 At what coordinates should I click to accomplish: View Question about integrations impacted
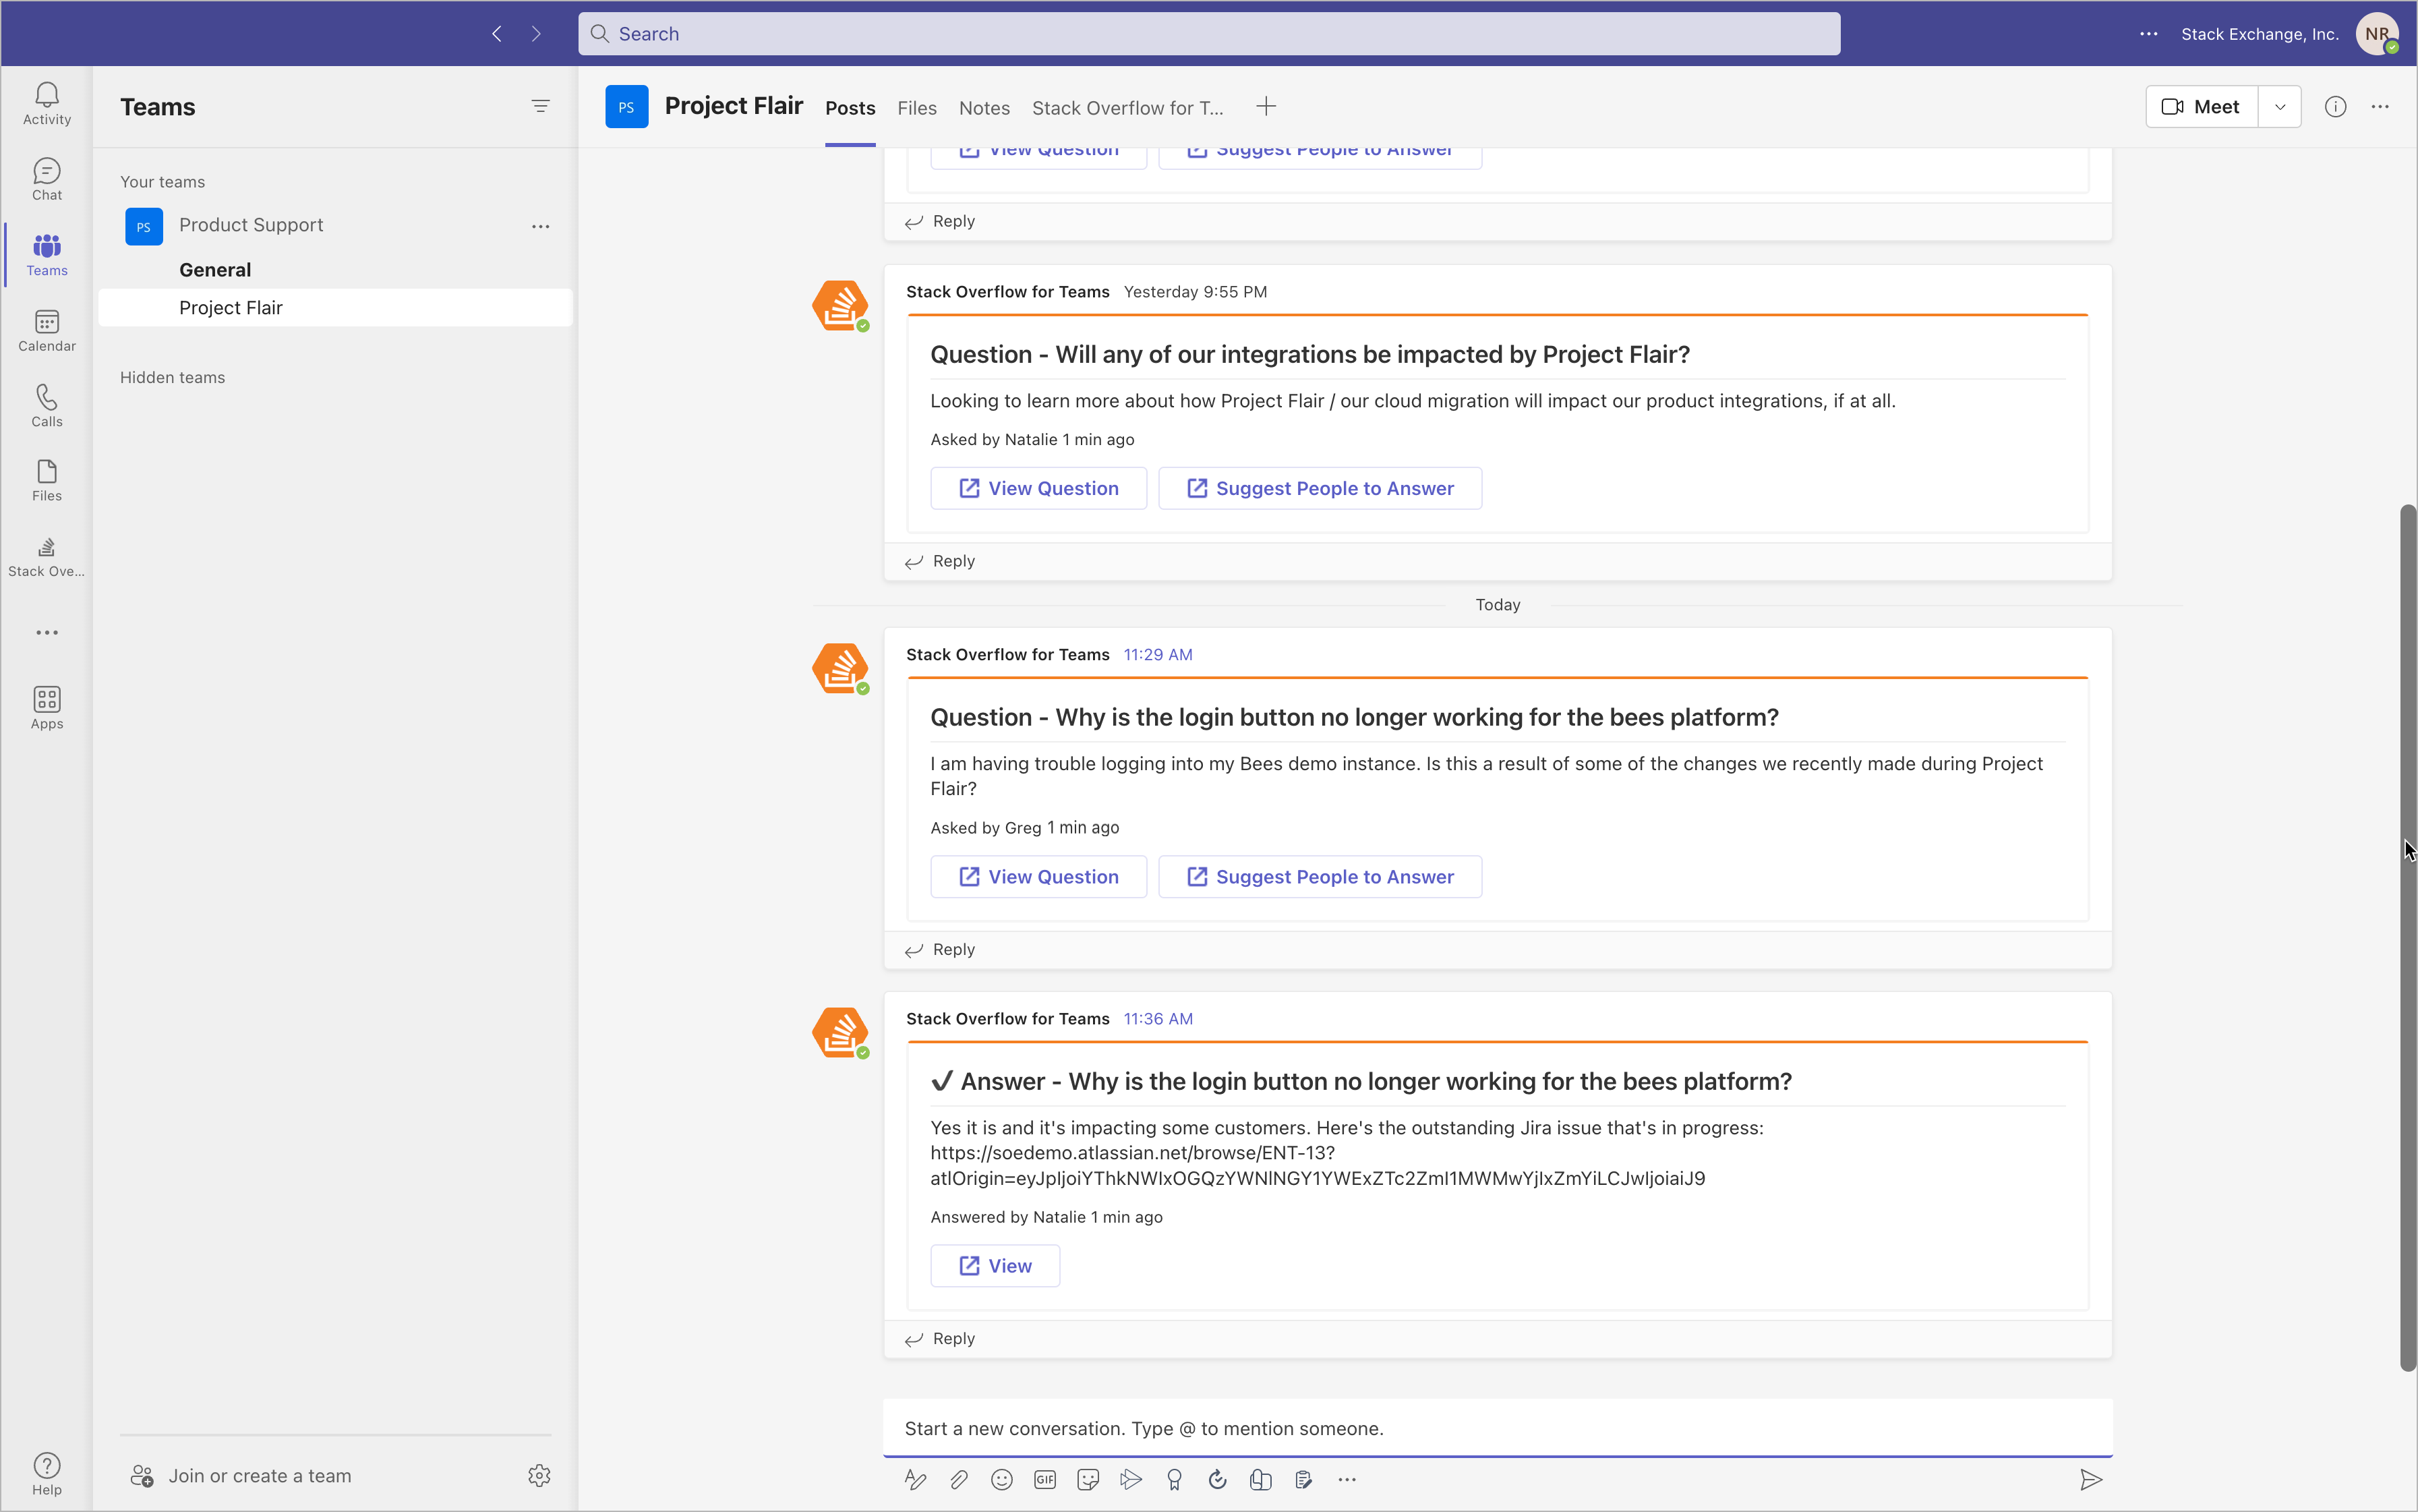click(x=1038, y=488)
